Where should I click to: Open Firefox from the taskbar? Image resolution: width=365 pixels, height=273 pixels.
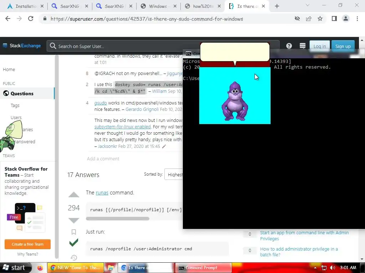point(40,268)
